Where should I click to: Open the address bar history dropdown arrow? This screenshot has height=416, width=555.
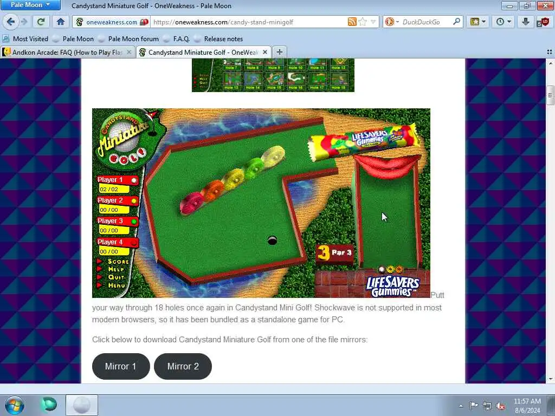point(373,22)
